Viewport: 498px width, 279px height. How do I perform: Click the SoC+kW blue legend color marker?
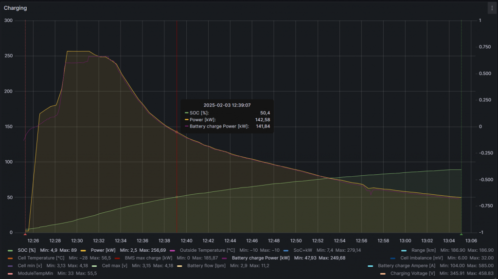tap(285, 250)
